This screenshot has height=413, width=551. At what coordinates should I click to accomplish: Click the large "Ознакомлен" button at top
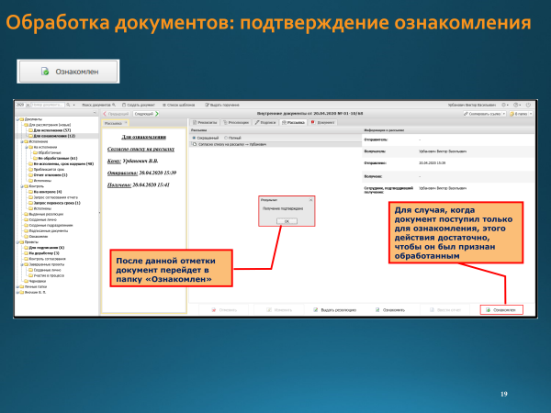(x=71, y=70)
